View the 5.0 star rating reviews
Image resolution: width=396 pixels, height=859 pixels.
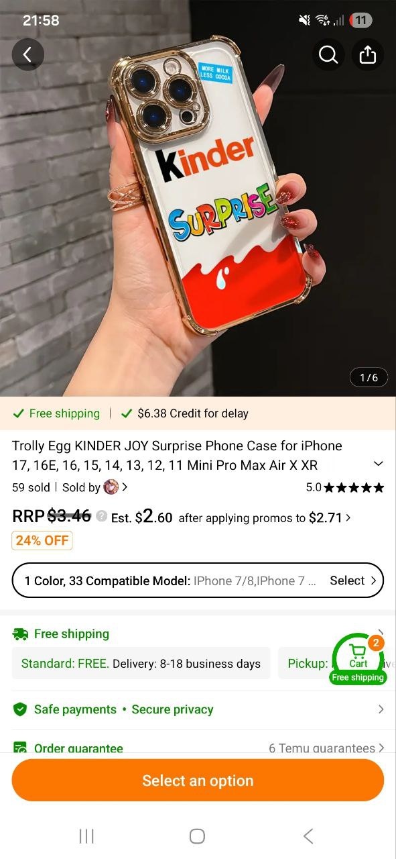click(x=345, y=487)
